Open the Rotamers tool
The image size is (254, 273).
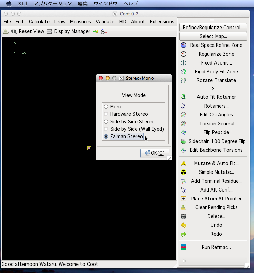213,106
